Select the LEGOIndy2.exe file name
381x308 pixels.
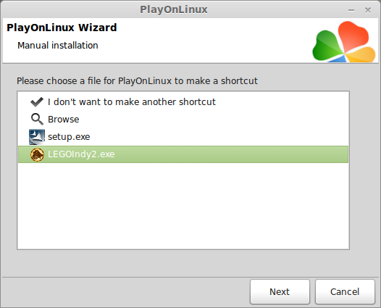81,154
